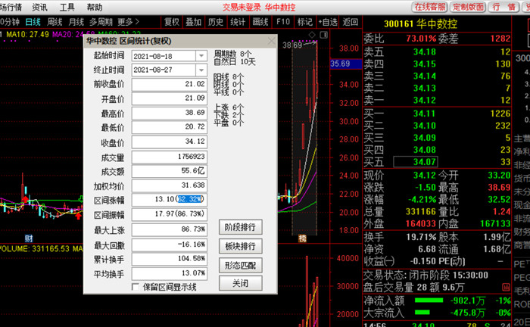
Task: Click the 最高价 field showing 38.69
Action: [170, 113]
